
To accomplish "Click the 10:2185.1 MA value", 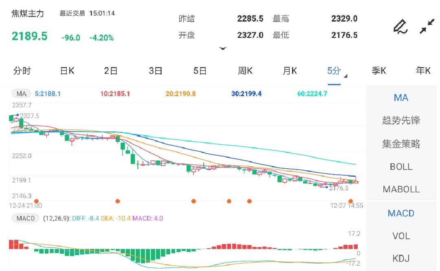I will click(115, 94).
